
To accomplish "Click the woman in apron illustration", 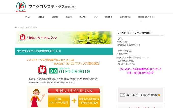I will pos(37,98).
